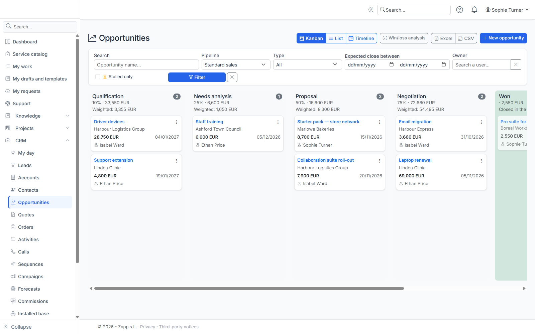Open menu for Collaboration suite roll-out card

coord(380,161)
